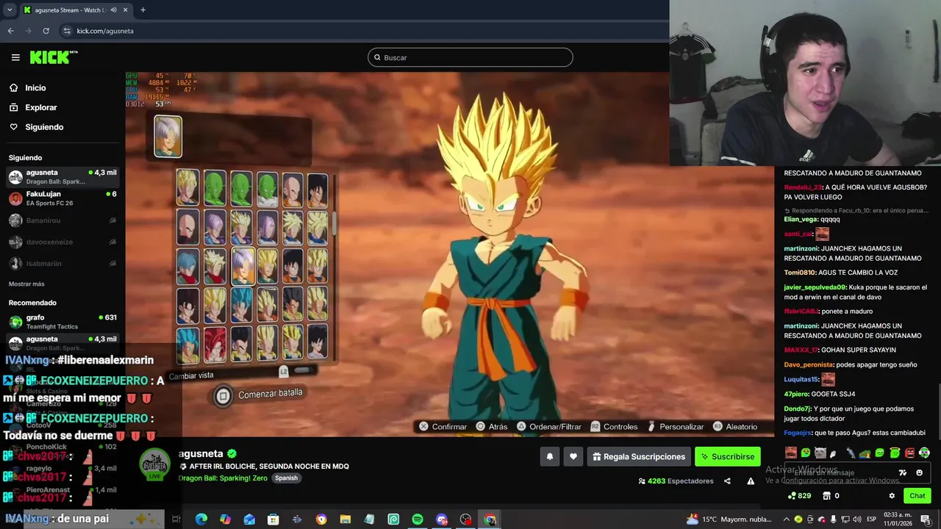The image size is (941, 529).
Task: Open davooxeneize channel in following list
Action: [x=62, y=242]
